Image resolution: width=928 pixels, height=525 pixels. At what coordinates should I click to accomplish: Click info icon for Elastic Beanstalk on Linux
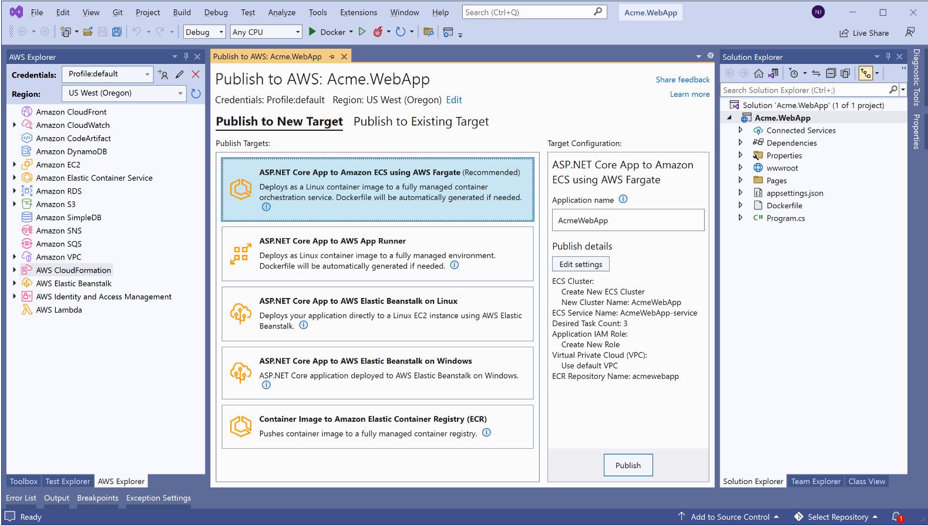pos(303,325)
